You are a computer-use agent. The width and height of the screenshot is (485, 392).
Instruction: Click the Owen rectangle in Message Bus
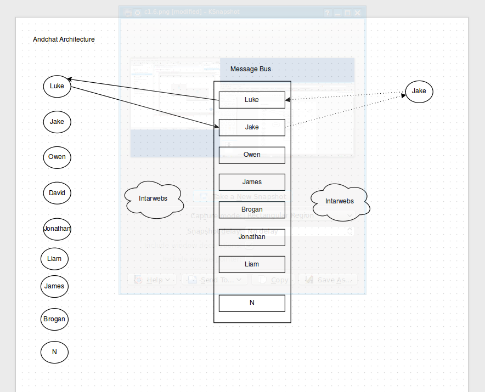pos(252,155)
